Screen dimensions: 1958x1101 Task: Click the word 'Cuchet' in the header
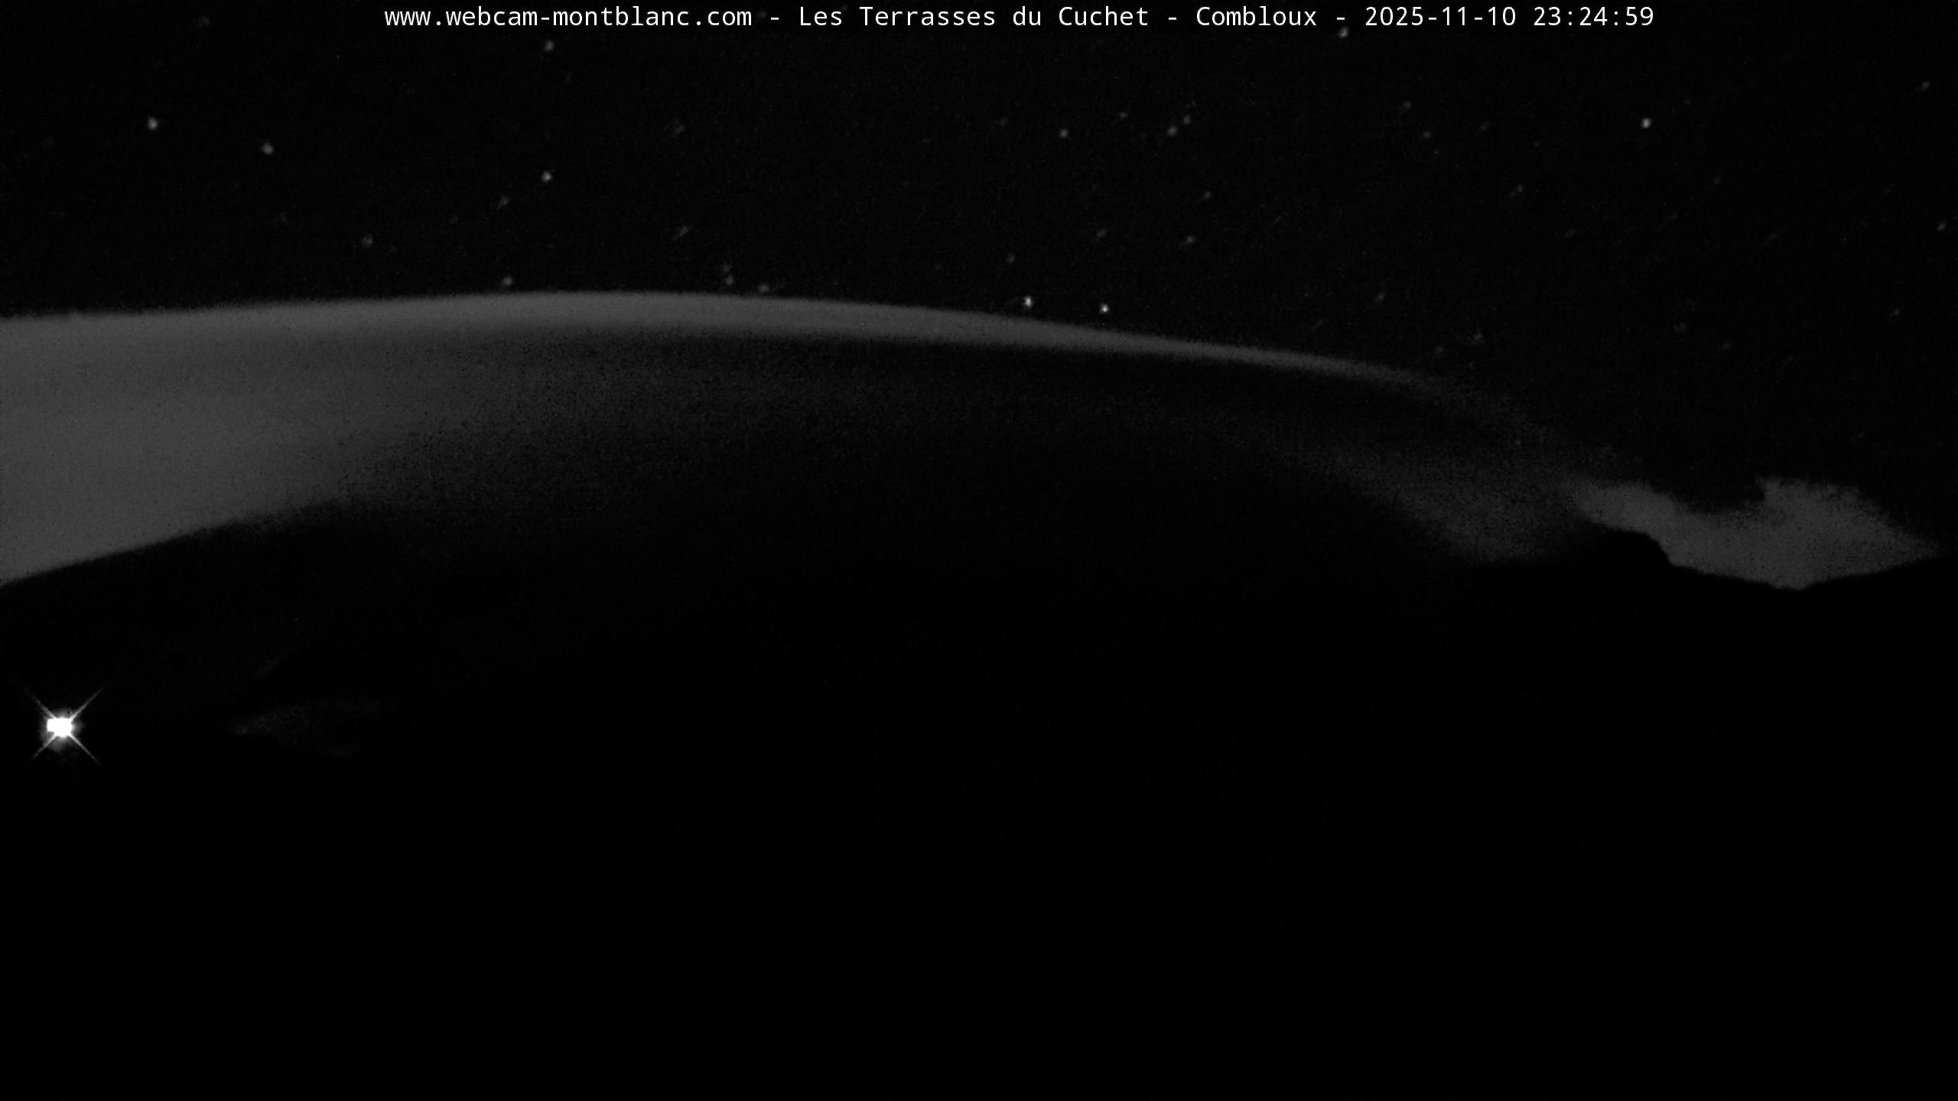1103,17
